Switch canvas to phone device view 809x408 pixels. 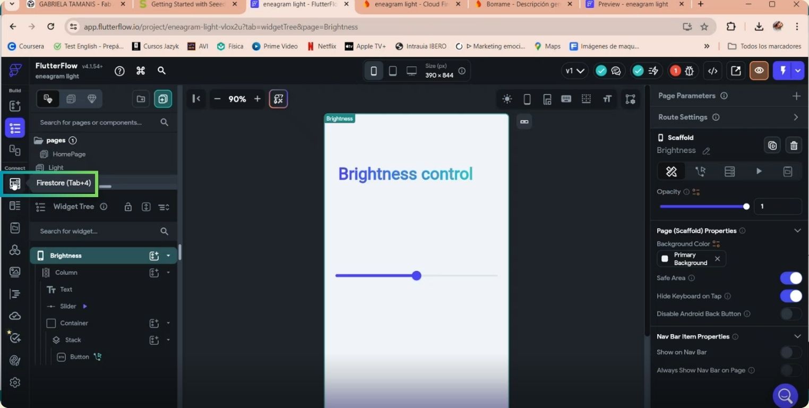point(374,71)
